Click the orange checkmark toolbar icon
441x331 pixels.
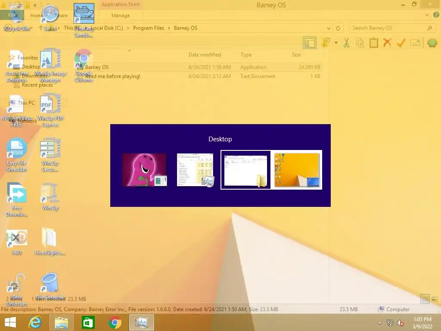click(401, 43)
